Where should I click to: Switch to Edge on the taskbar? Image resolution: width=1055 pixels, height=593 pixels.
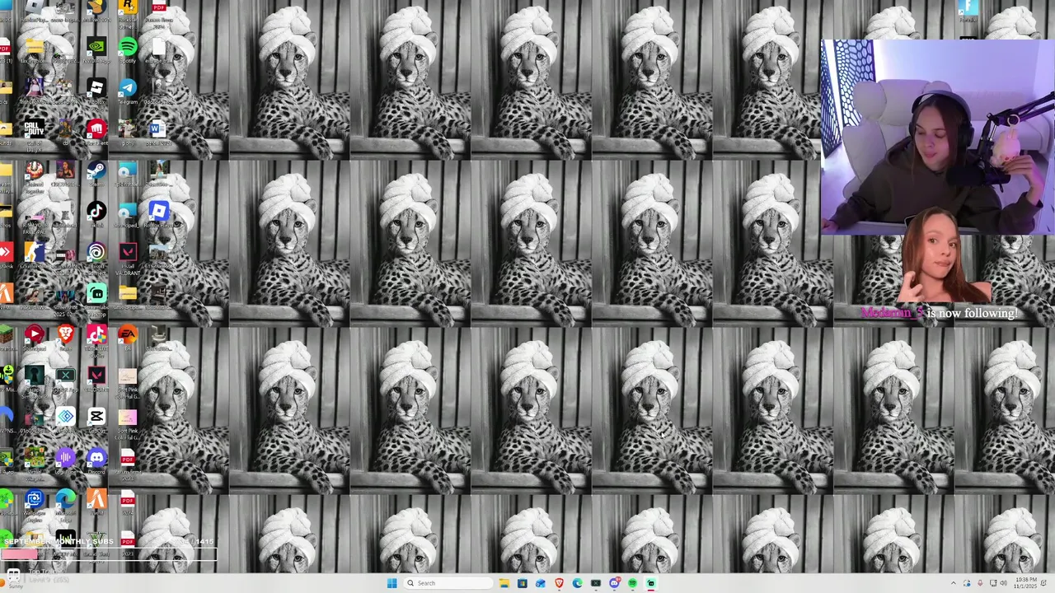click(x=577, y=583)
